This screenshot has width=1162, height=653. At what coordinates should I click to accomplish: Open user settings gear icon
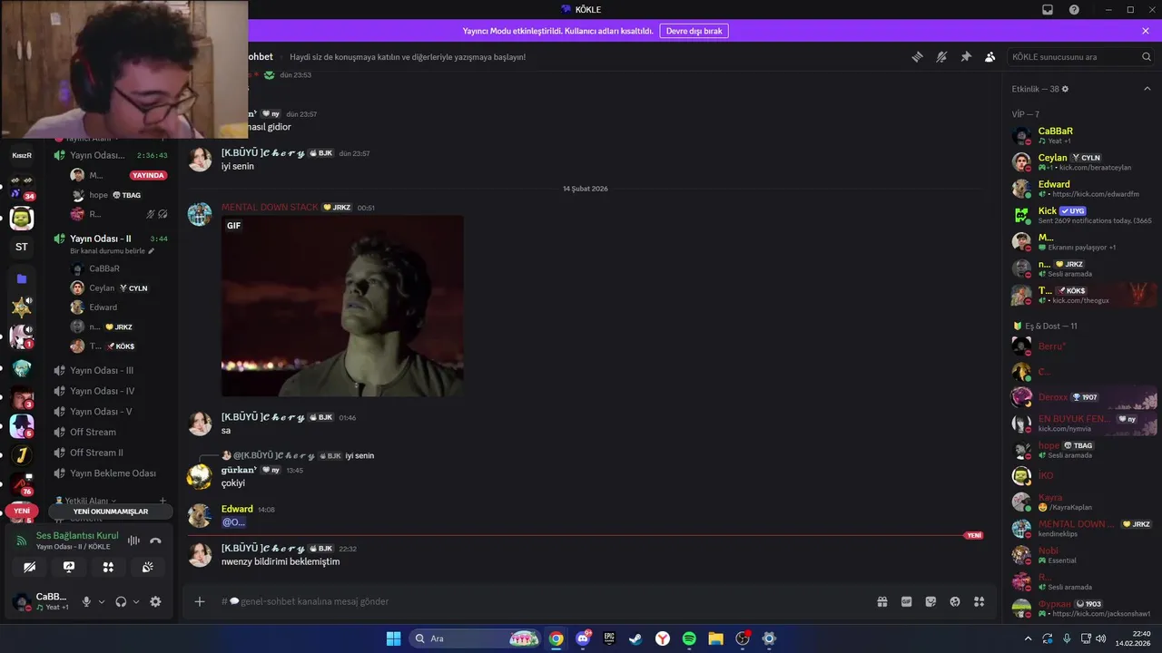pyautogui.click(x=155, y=601)
